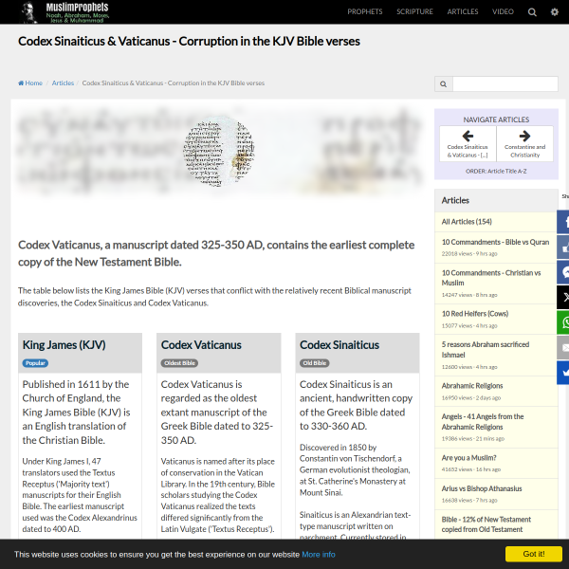Go to the Articles breadcrumb
Viewport: 569px width, 569px height.
63,83
